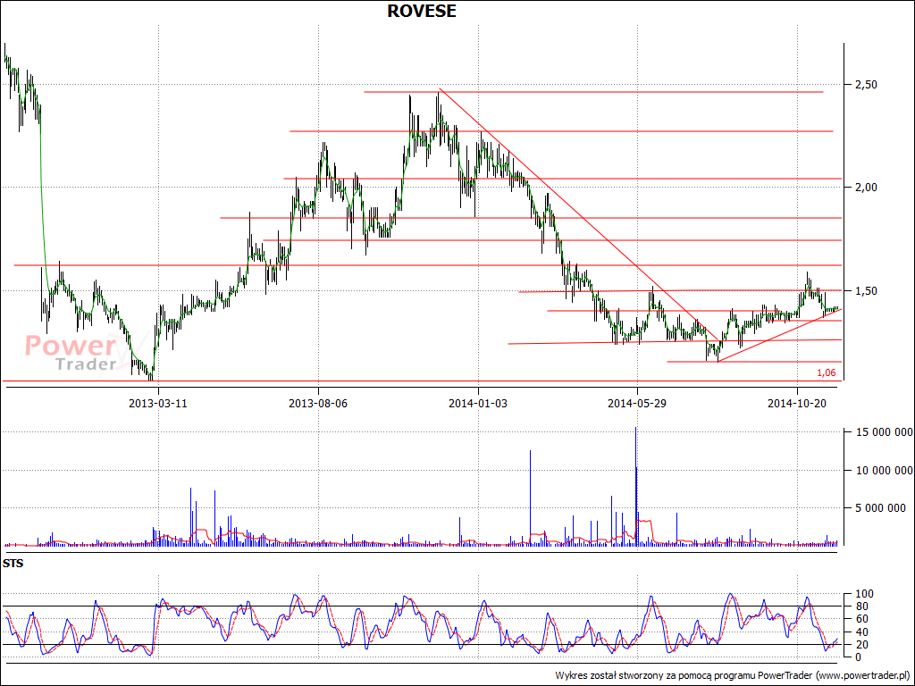Click the ROVESE chart title
This screenshot has height=686, width=915.
422,11
